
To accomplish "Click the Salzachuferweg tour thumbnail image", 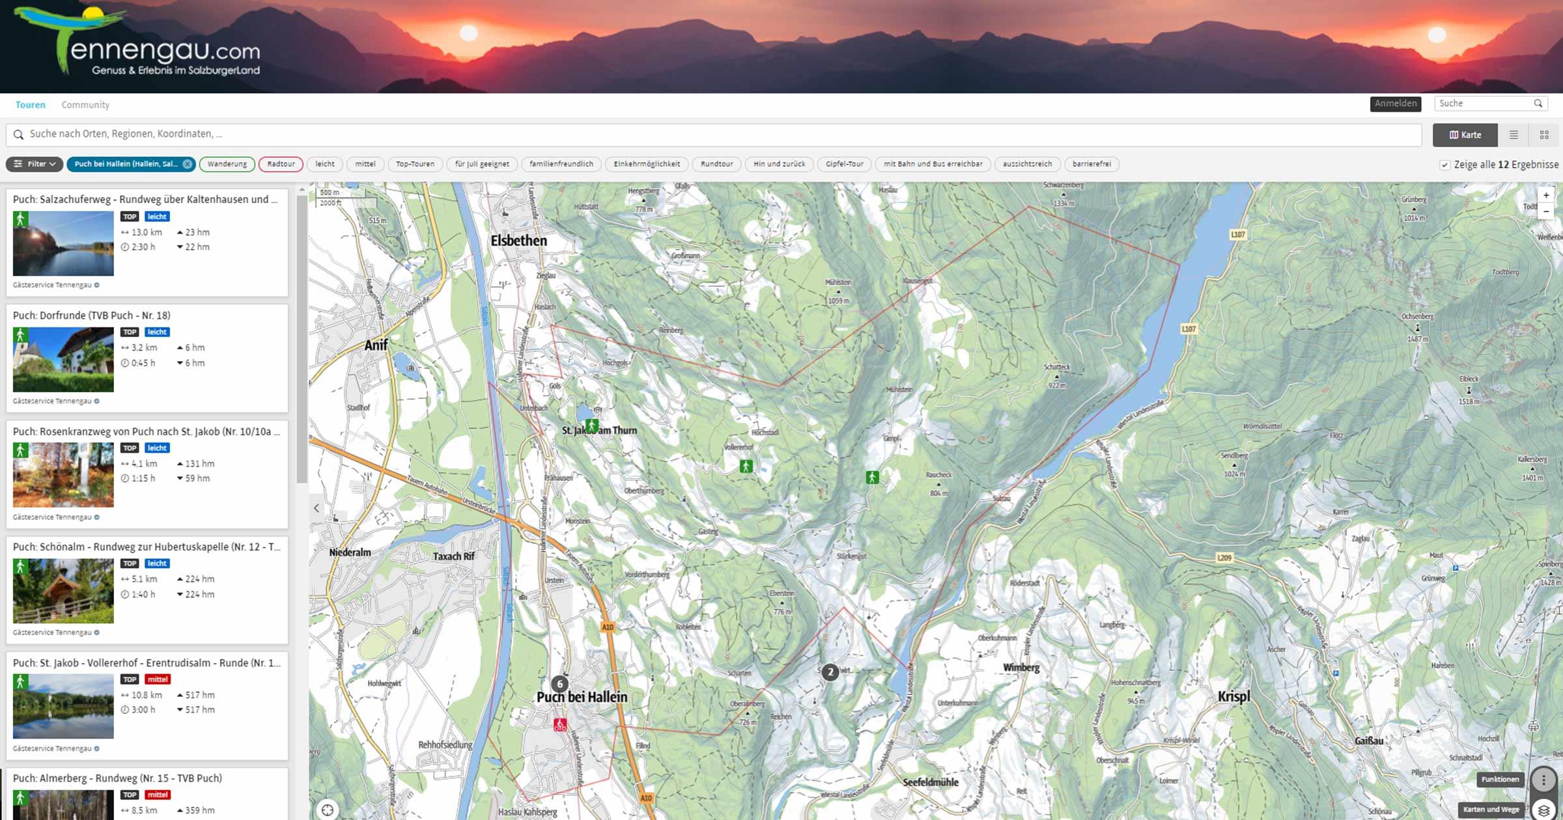I will [63, 245].
